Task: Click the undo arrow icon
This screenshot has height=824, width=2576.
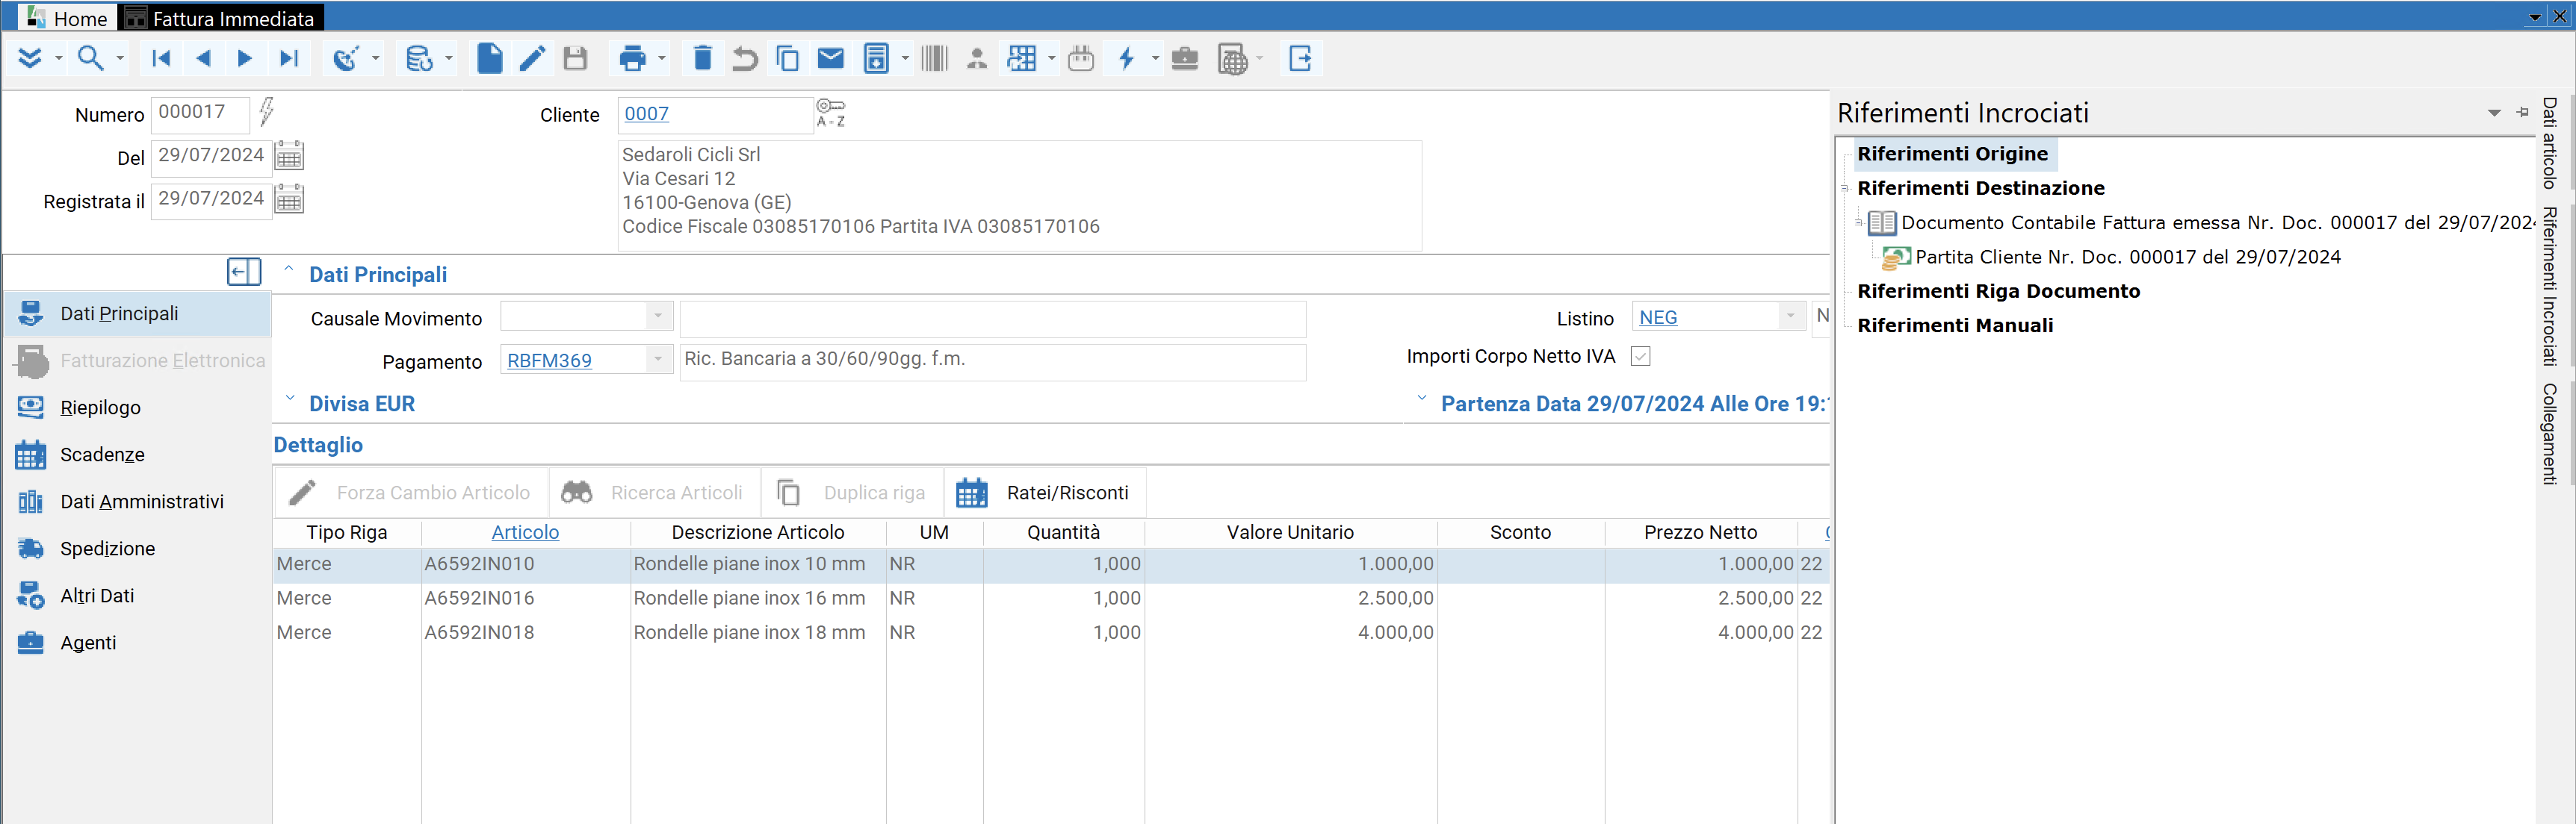Action: 745,59
